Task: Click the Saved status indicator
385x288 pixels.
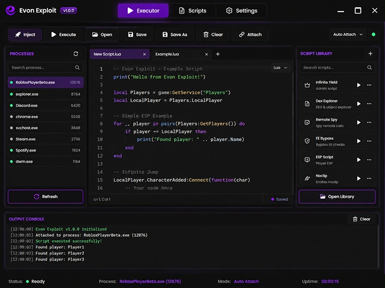Action: (x=280, y=199)
